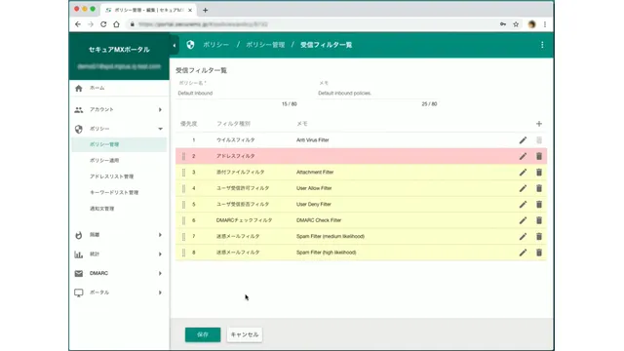Edit the User Deny Filter row

[x=523, y=204]
